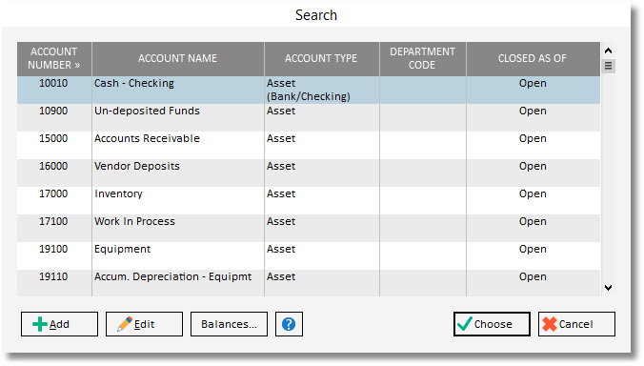Viewport: 644px width, 366px height.
Task: Confirm selection with the Choose button
Action: coord(492,324)
